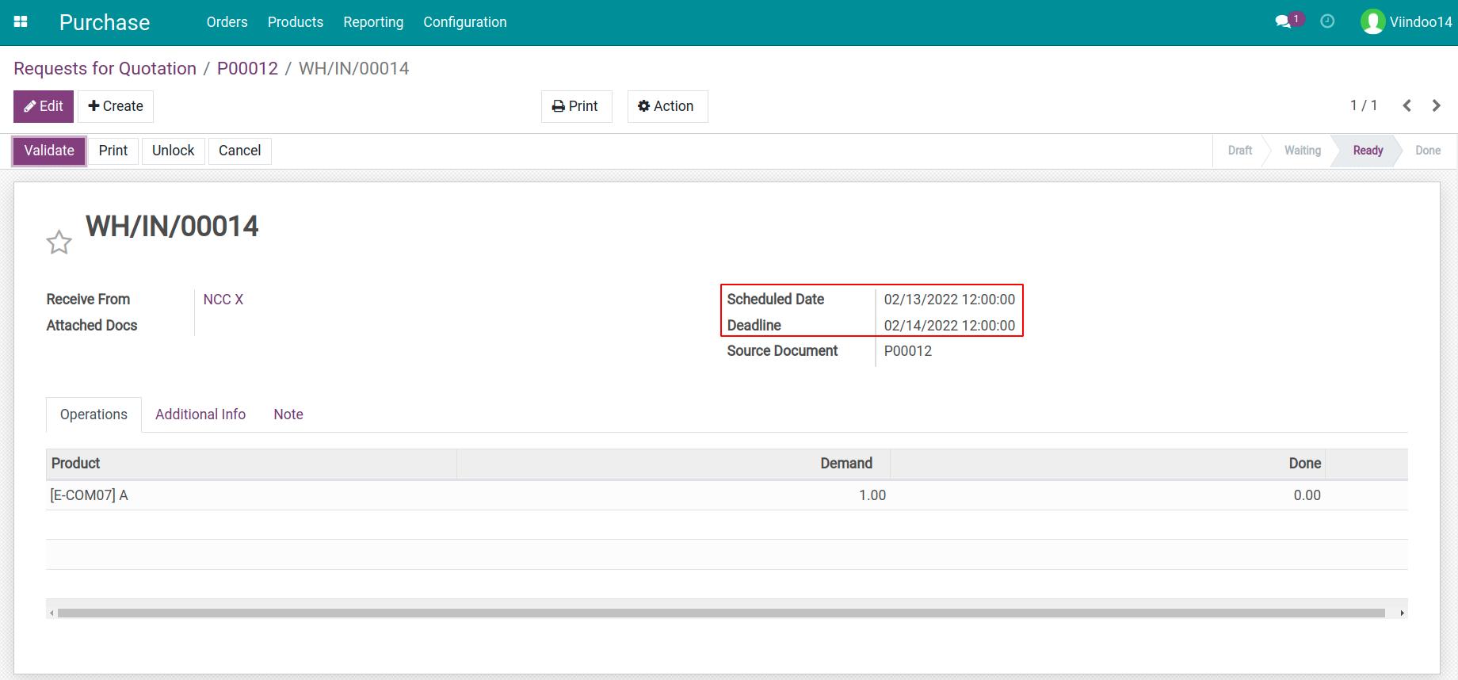Go to next record arrow

[x=1436, y=105]
